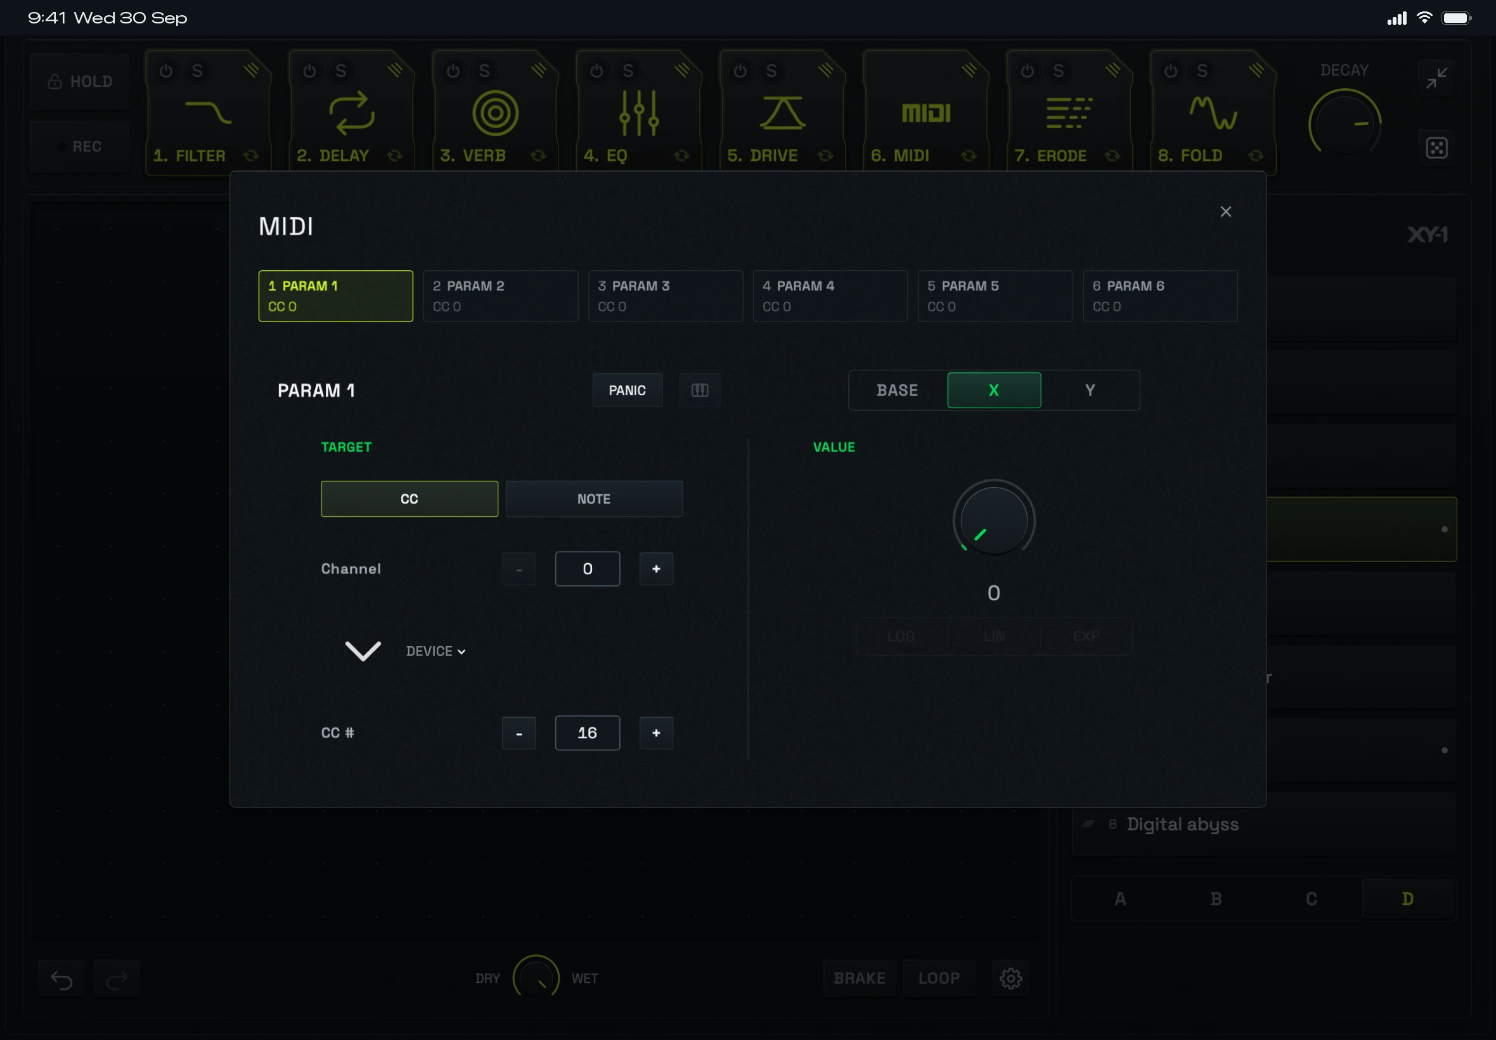Click the HOLD button

80,81
